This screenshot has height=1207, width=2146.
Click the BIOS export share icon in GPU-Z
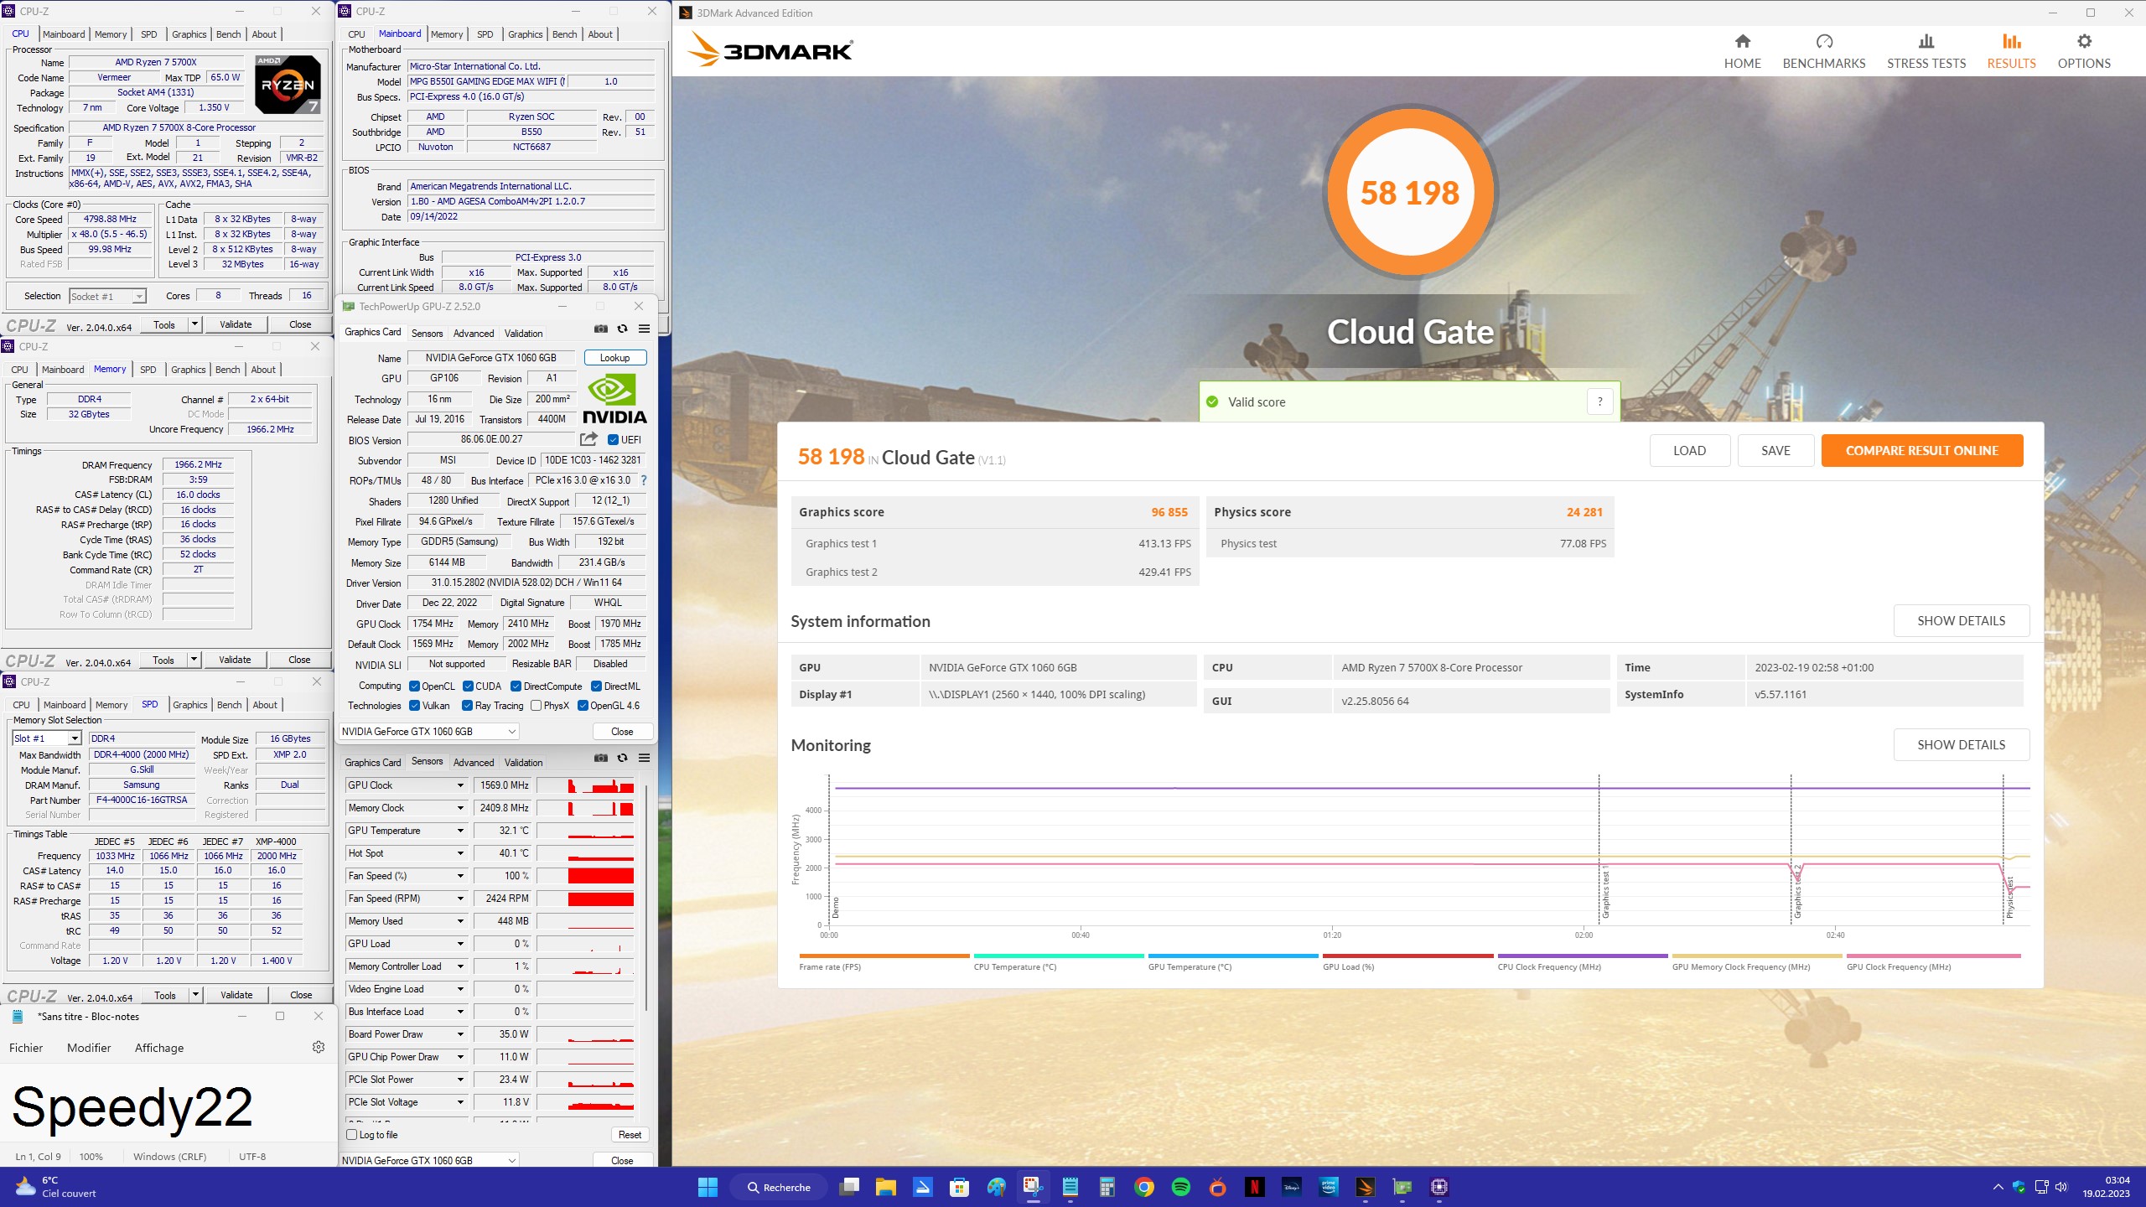[x=588, y=438]
